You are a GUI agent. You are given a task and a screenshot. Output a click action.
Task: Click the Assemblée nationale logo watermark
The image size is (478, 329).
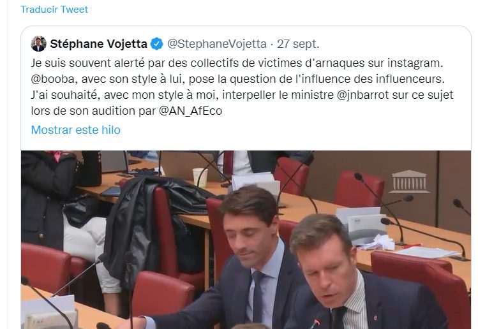(409, 182)
